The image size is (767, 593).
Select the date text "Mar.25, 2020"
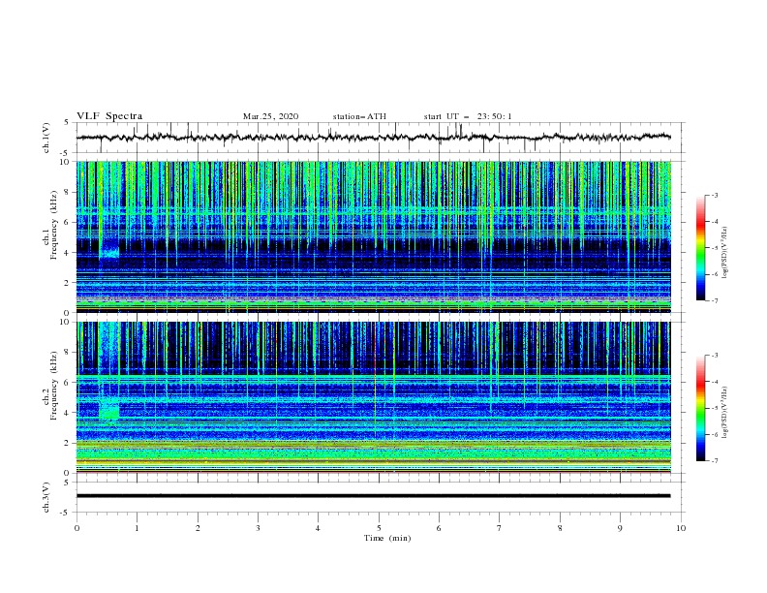[x=270, y=116]
